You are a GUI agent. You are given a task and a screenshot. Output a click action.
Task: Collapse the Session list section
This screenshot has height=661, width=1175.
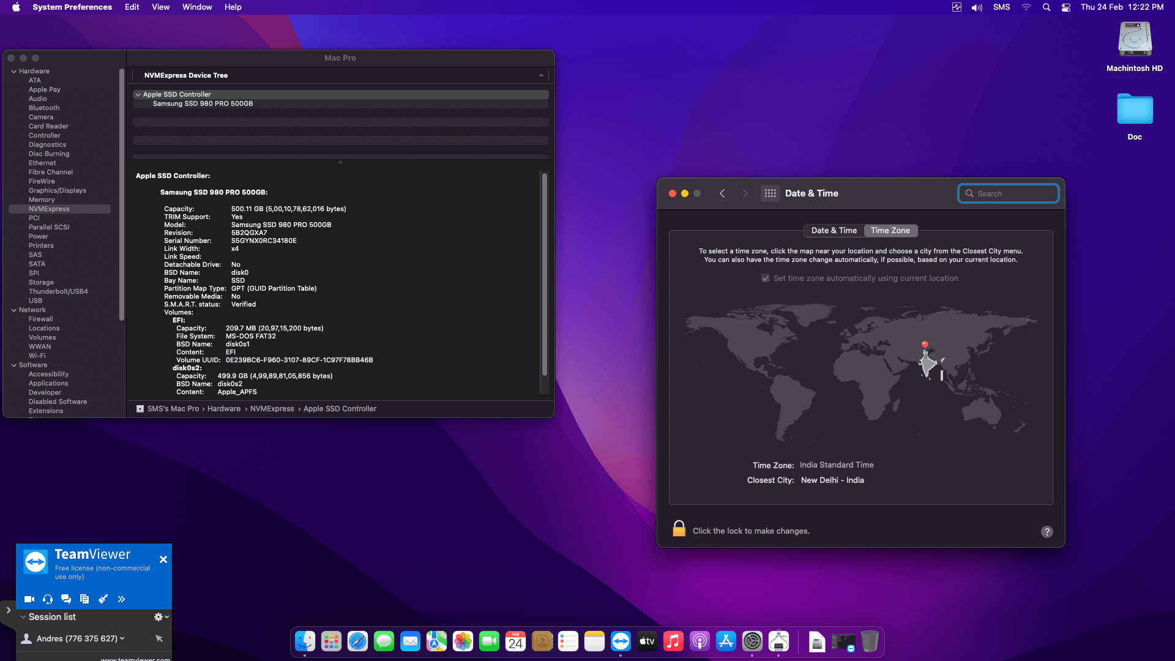pyautogui.click(x=23, y=617)
